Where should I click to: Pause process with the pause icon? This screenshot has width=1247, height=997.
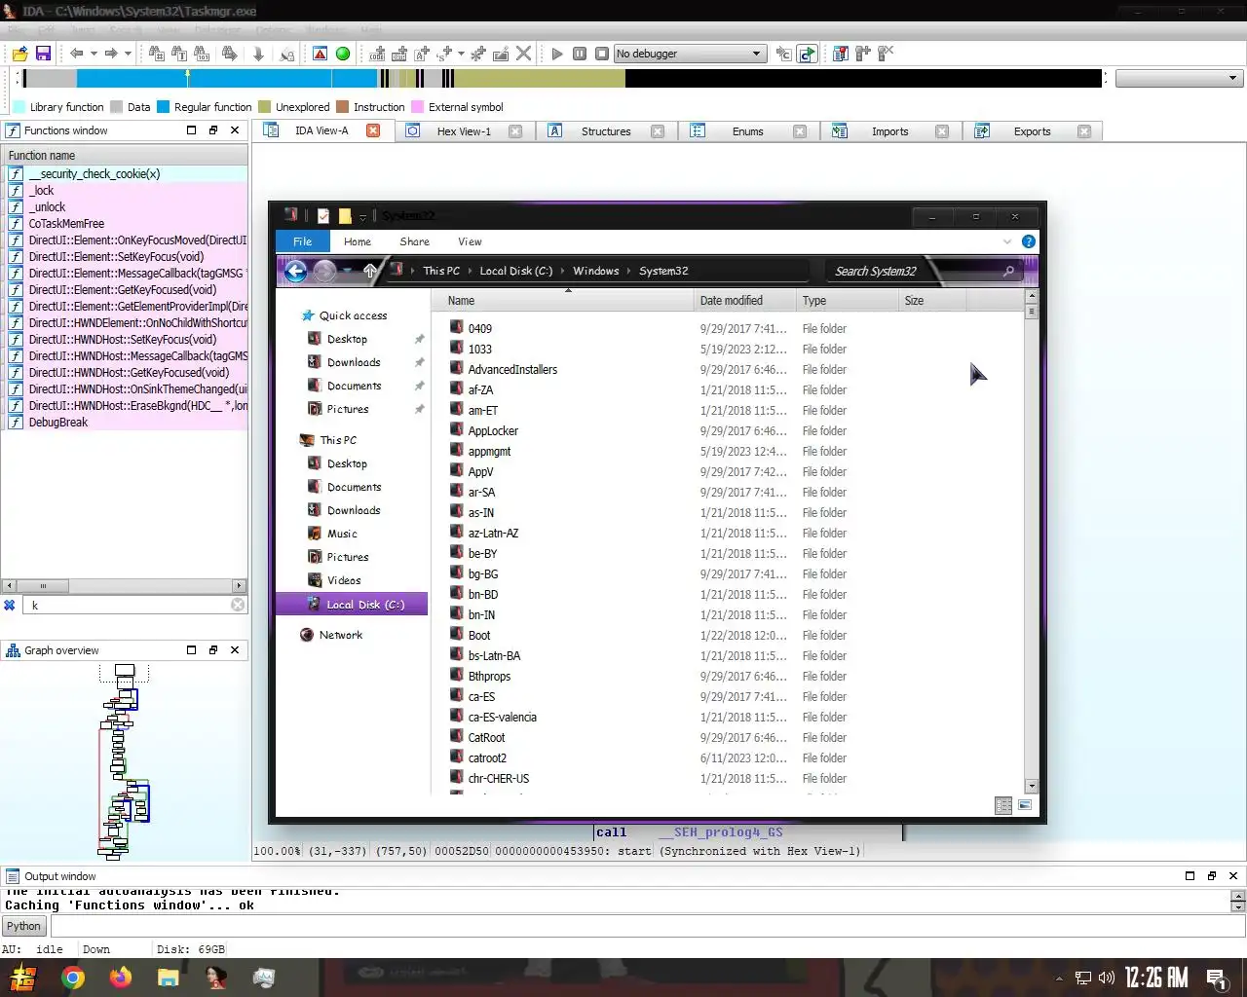click(580, 54)
